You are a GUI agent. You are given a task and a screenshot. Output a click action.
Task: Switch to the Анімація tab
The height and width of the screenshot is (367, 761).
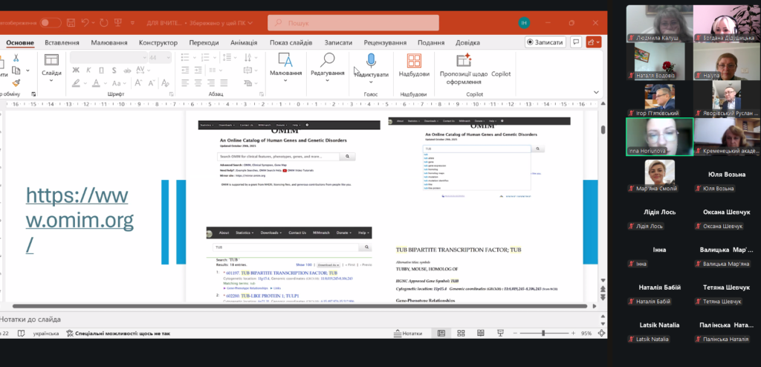243,42
